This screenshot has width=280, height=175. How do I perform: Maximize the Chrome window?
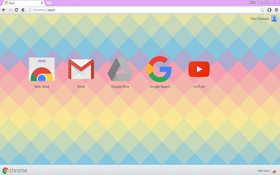coord(267,2)
